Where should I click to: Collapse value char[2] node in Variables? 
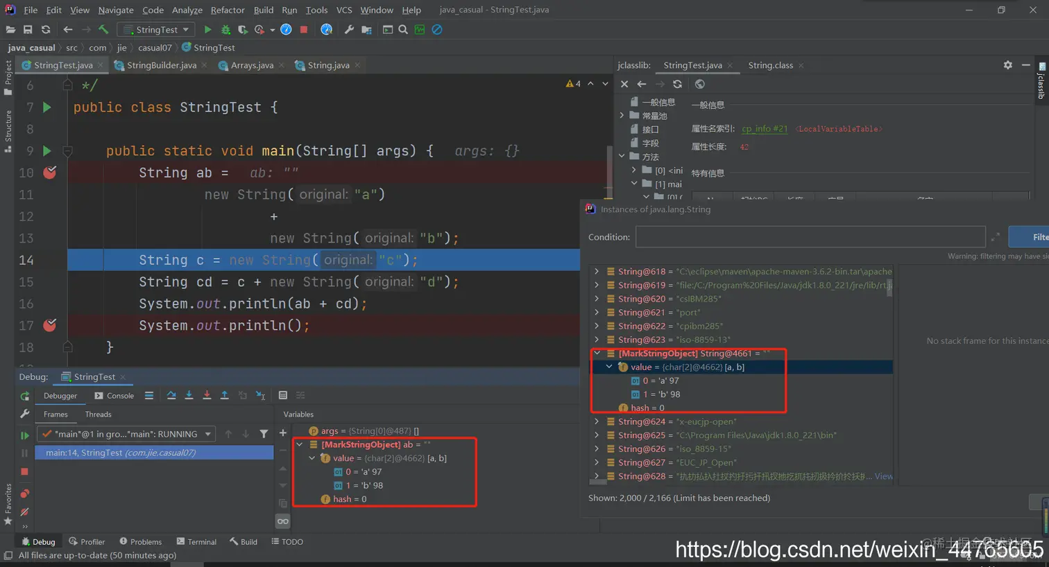click(x=312, y=458)
